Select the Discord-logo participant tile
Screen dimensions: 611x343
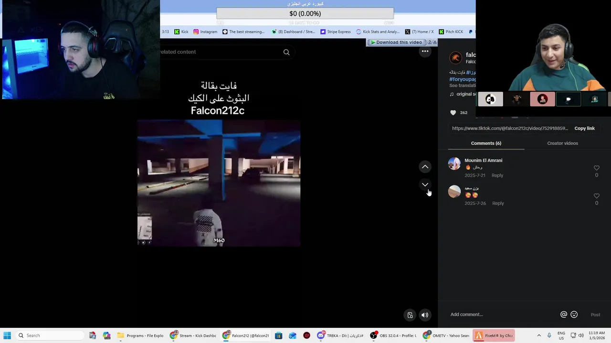[490, 99]
